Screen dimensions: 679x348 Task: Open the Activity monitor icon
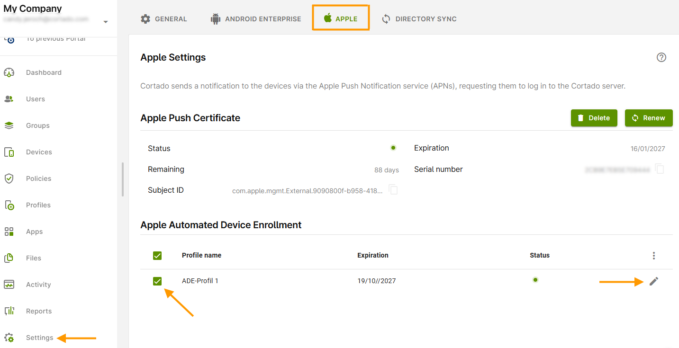click(9, 285)
